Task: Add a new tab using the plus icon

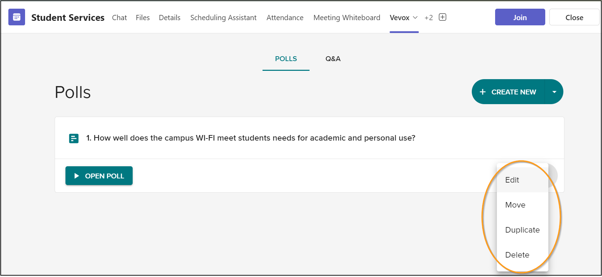Action: [x=442, y=17]
